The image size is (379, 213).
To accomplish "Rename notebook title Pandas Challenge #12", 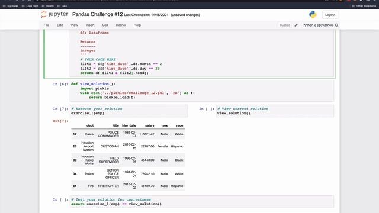I will pos(97,14).
